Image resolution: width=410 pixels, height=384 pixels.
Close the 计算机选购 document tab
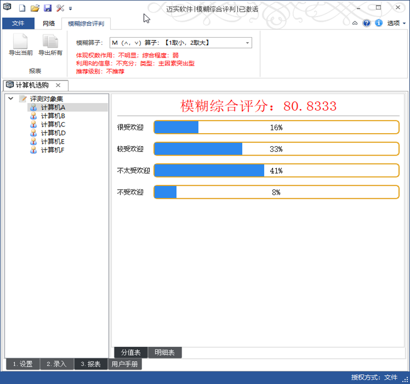click(58, 85)
